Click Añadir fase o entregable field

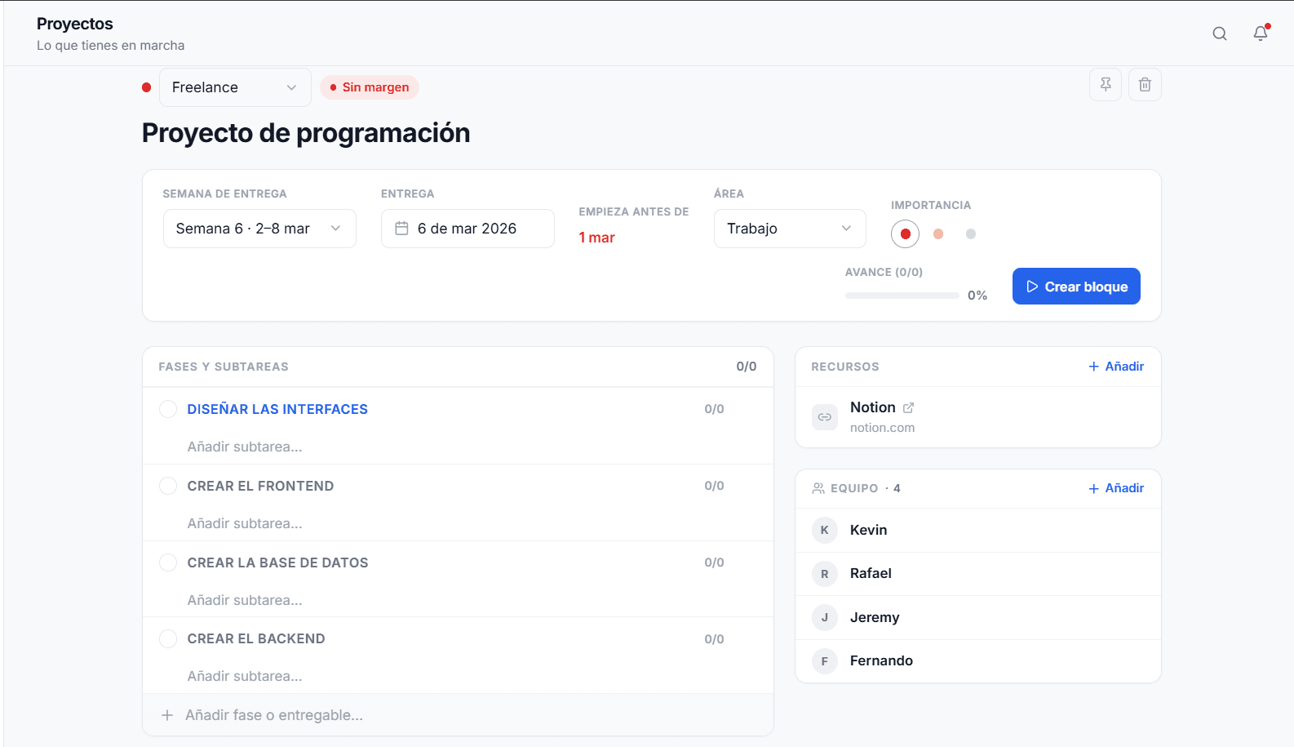tap(458, 715)
